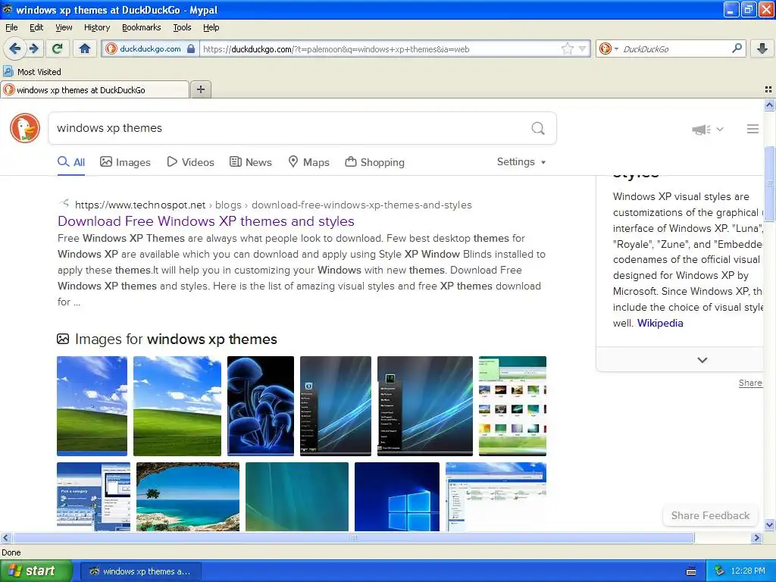Show all tabs grid icon
Screen dimensions: 776x582
(768, 89)
